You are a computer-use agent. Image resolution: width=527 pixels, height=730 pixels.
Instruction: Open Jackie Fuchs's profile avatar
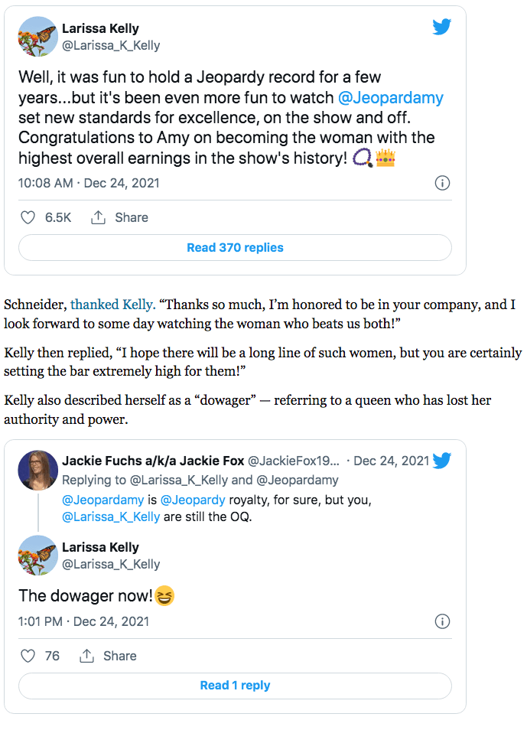[x=37, y=470]
